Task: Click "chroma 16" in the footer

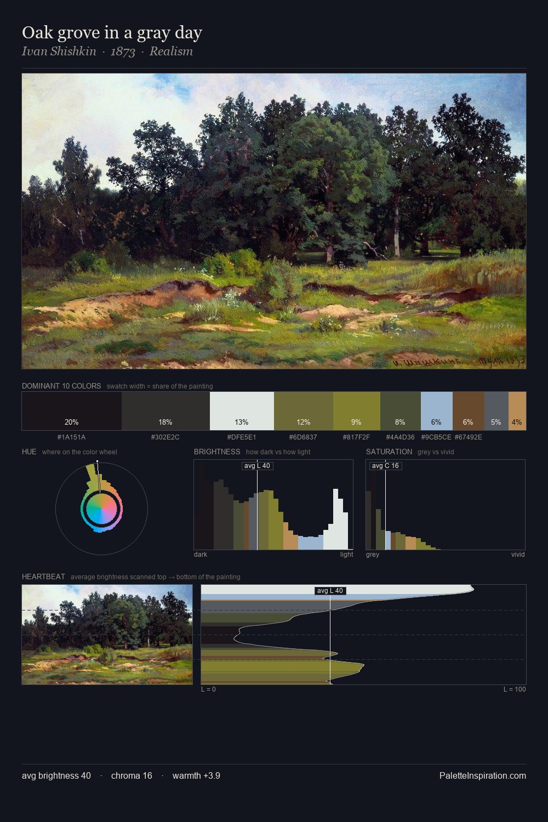Action: [132, 775]
